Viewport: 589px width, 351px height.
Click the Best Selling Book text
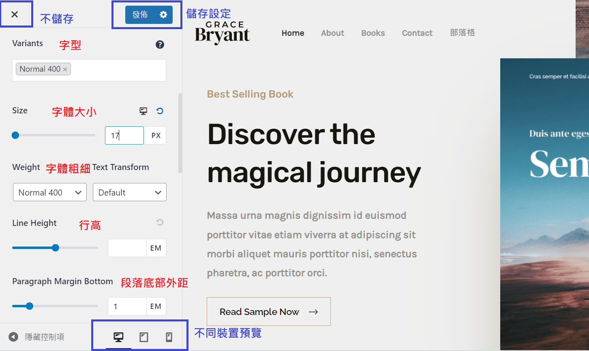(x=250, y=94)
